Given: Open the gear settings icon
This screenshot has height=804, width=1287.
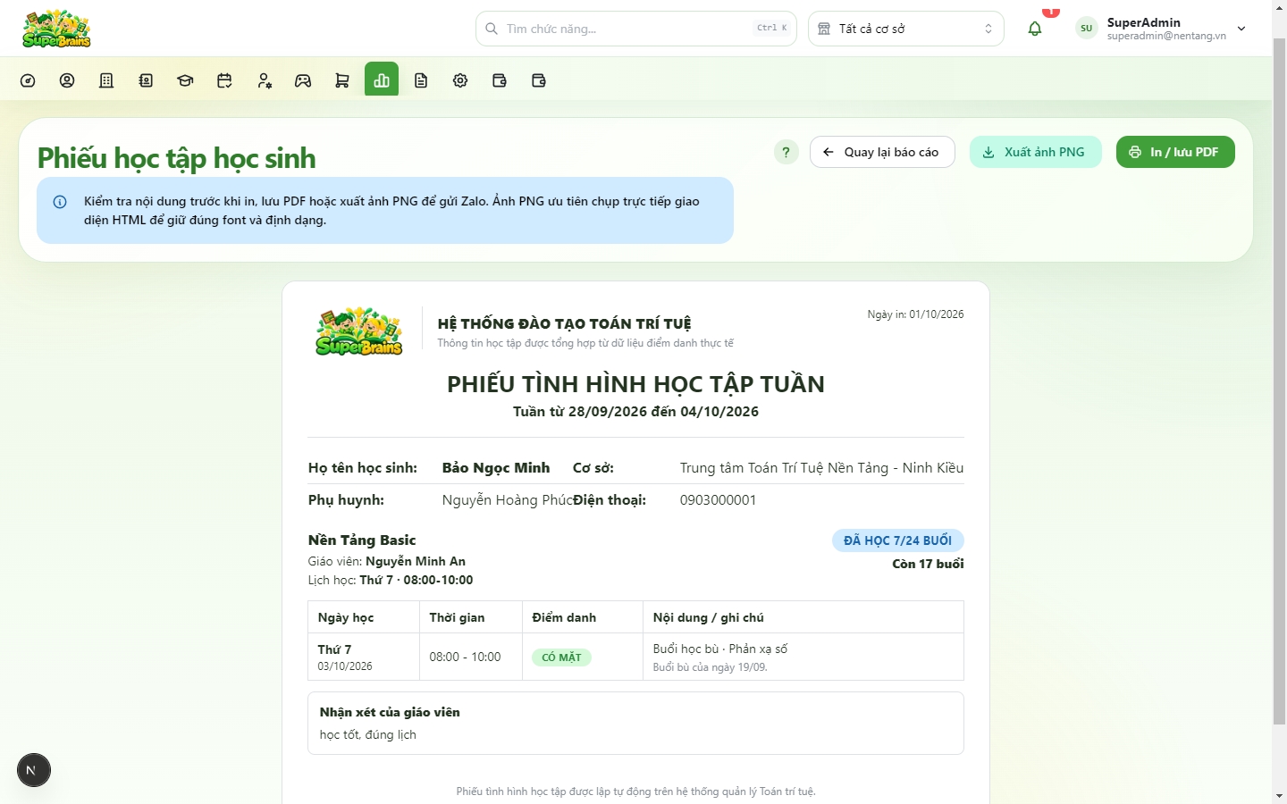Looking at the screenshot, I should click(x=460, y=80).
